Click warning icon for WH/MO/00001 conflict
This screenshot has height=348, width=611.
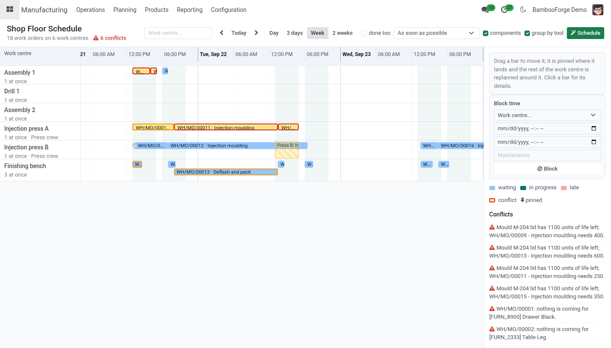point(492,309)
